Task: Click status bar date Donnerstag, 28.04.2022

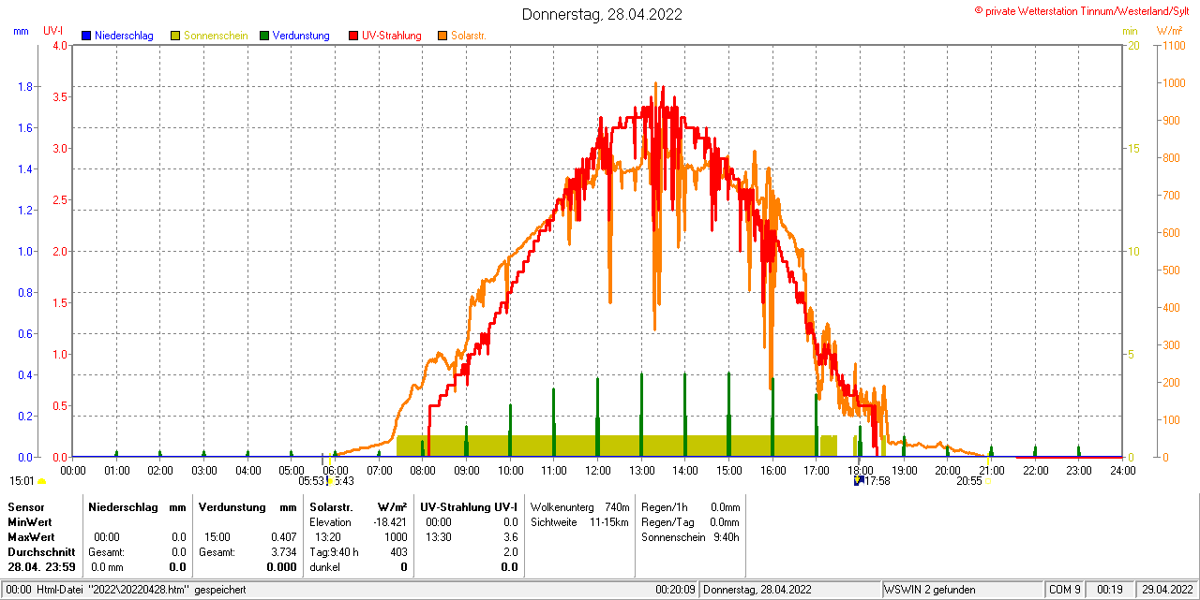Action: (x=757, y=590)
